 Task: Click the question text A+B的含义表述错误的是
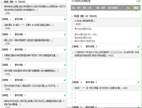[x=85, y=21]
